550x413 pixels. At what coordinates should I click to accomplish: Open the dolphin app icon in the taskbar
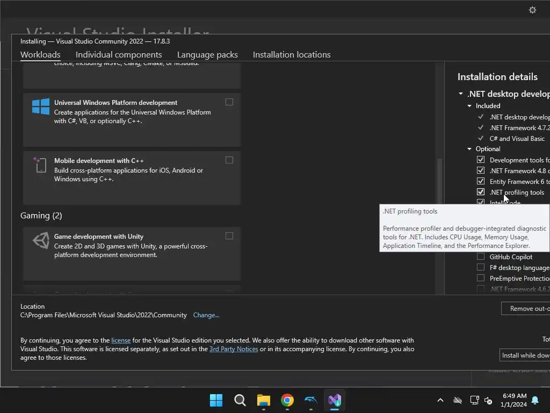(311, 400)
